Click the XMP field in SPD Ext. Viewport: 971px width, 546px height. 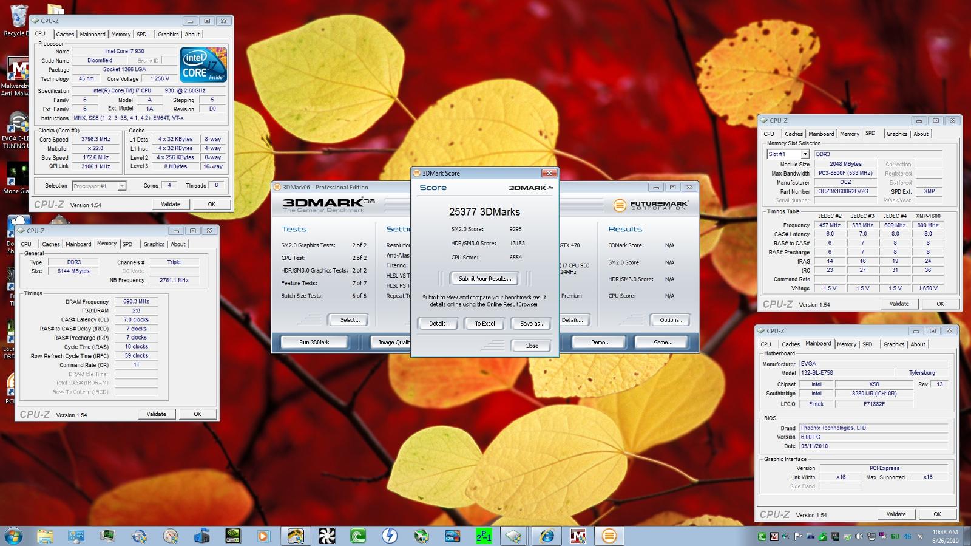tap(929, 191)
